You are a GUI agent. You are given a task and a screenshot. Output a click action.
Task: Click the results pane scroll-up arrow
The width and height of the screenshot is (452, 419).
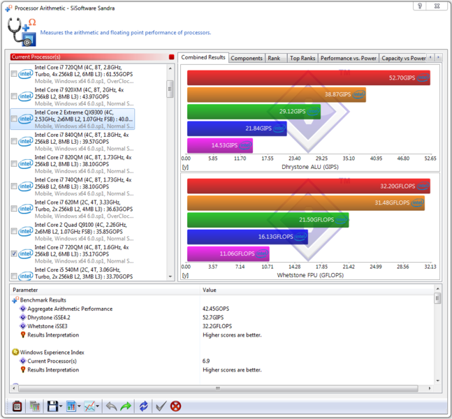(437, 288)
